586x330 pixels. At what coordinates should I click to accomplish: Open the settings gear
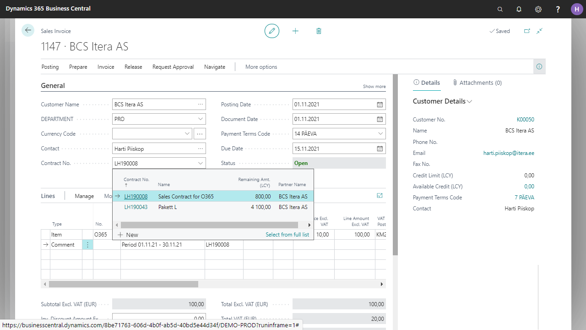coord(538,9)
